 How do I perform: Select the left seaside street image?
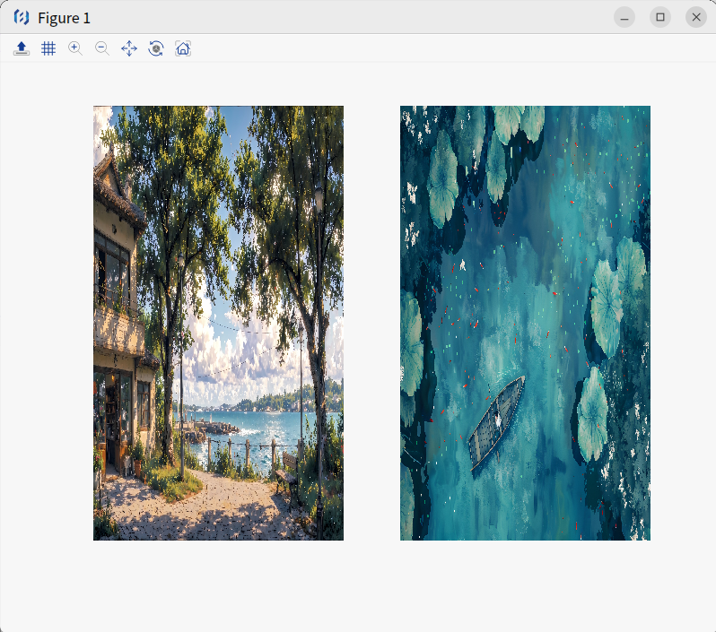tap(218, 323)
